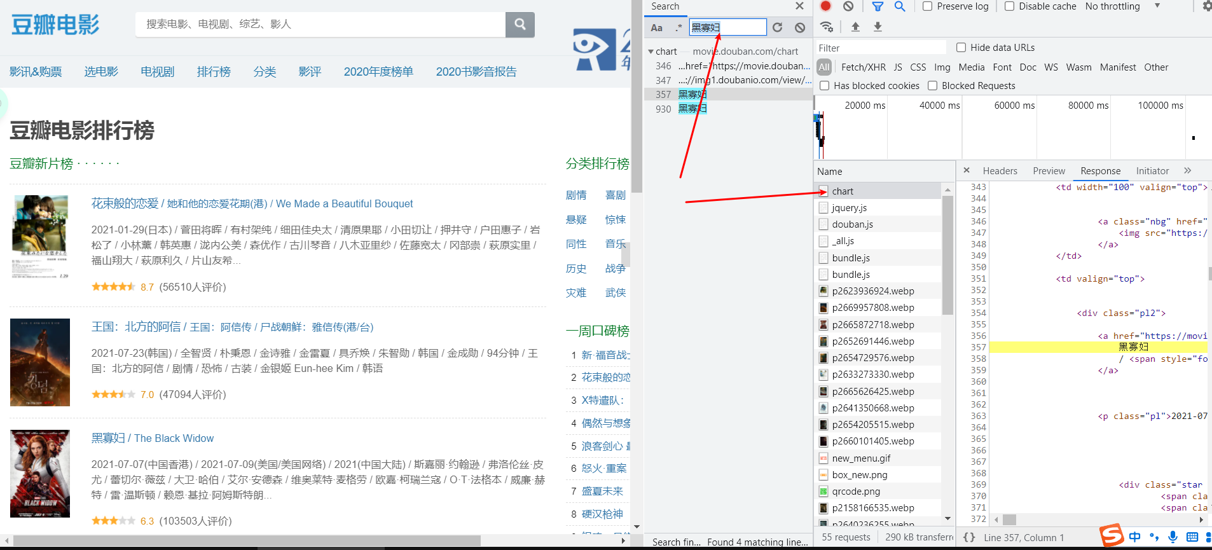
Task: Check Hide data URLs
Action: pyautogui.click(x=961, y=48)
